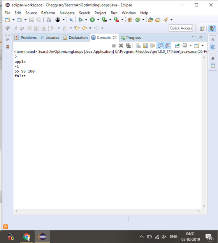This screenshot has height=243, width=218.
Task: Click the Quick Access search field
Action: (181, 28)
